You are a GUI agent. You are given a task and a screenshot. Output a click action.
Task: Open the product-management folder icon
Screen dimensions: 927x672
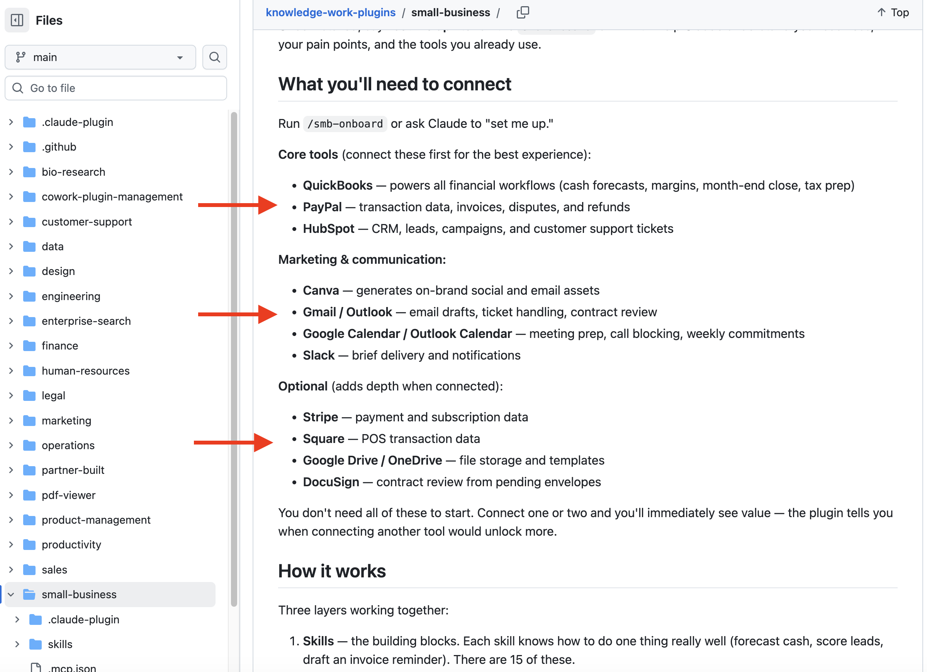(x=29, y=520)
